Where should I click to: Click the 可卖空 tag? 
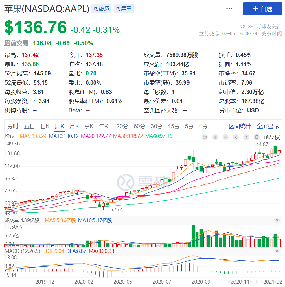pyautogui.click(x=124, y=8)
